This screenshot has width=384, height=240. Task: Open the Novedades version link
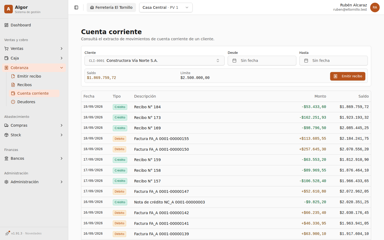pyautogui.click(x=26, y=233)
